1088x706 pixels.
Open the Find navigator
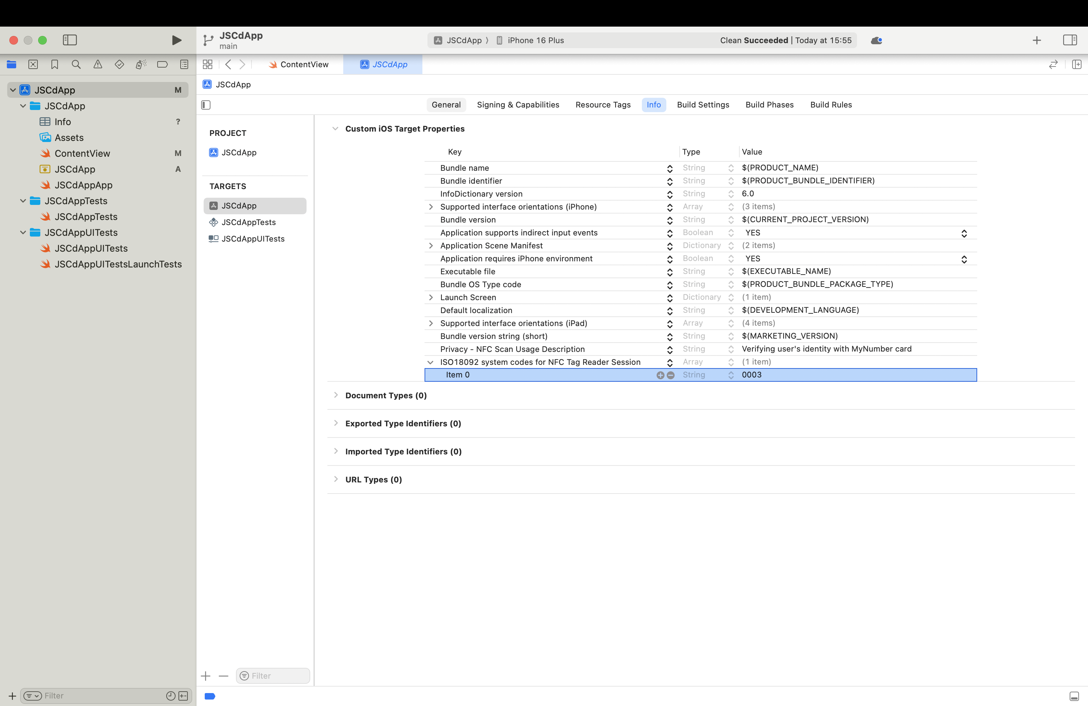[x=76, y=64]
